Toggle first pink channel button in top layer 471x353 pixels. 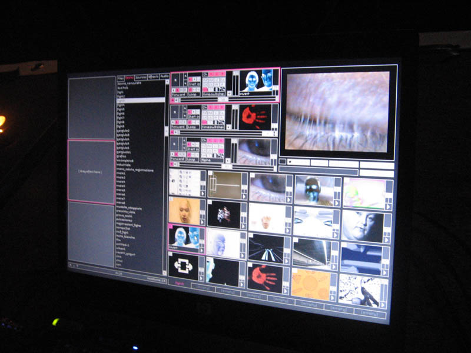[211, 74]
